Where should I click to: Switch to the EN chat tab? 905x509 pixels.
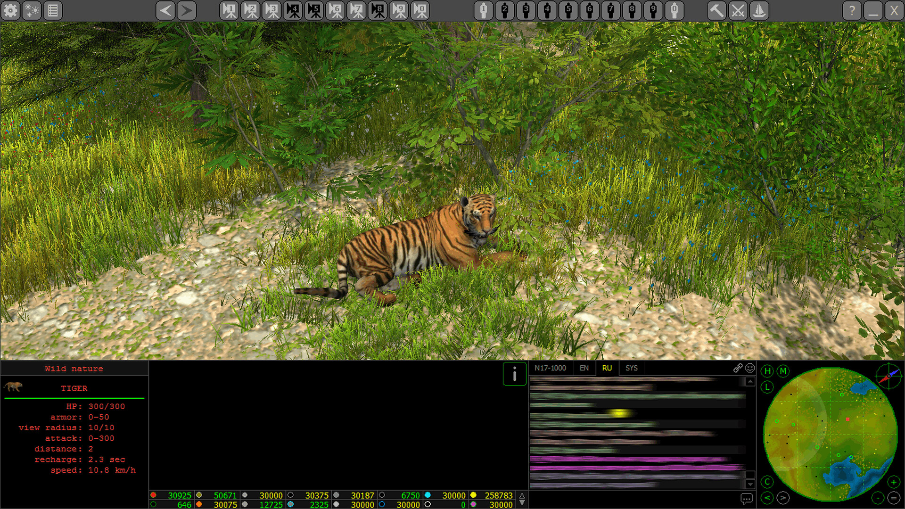coord(584,368)
